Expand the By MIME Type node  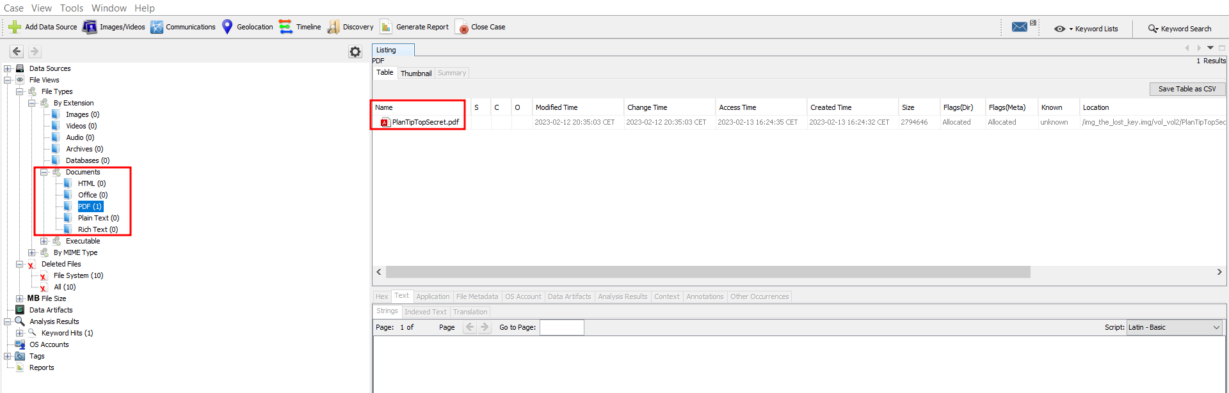coord(32,252)
